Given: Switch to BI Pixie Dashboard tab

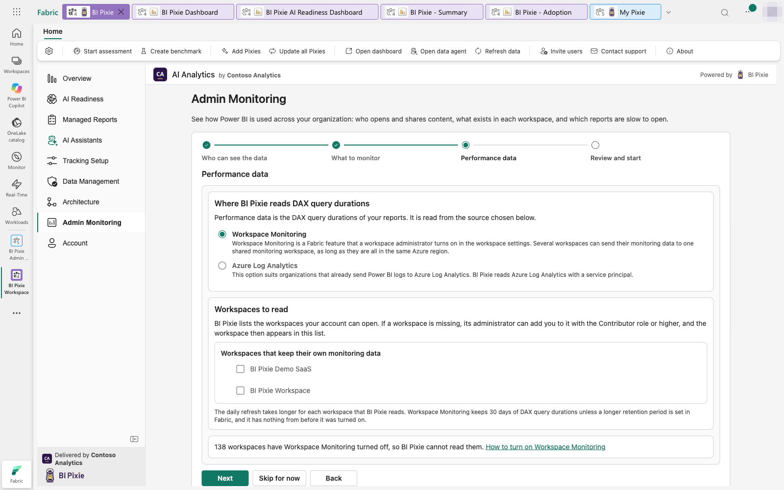Looking at the screenshot, I should click(183, 12).
